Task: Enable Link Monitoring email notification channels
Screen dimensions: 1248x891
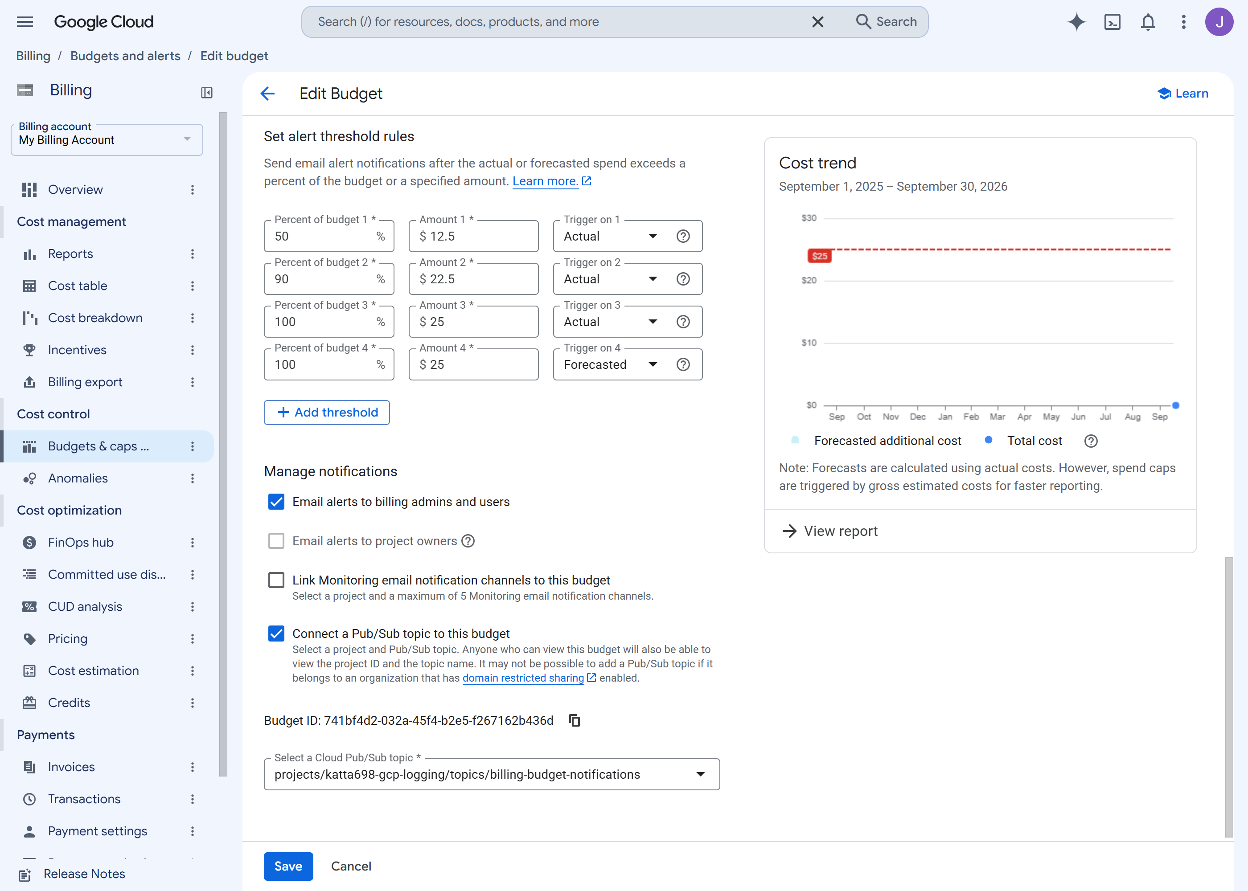Action: 276,580
